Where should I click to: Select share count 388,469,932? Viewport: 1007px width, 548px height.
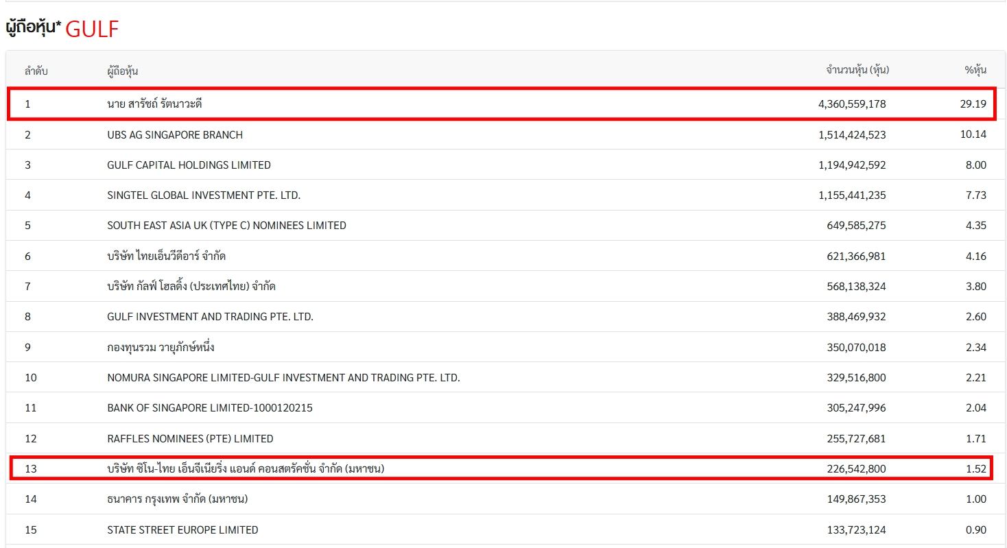(x=857, y=317)
